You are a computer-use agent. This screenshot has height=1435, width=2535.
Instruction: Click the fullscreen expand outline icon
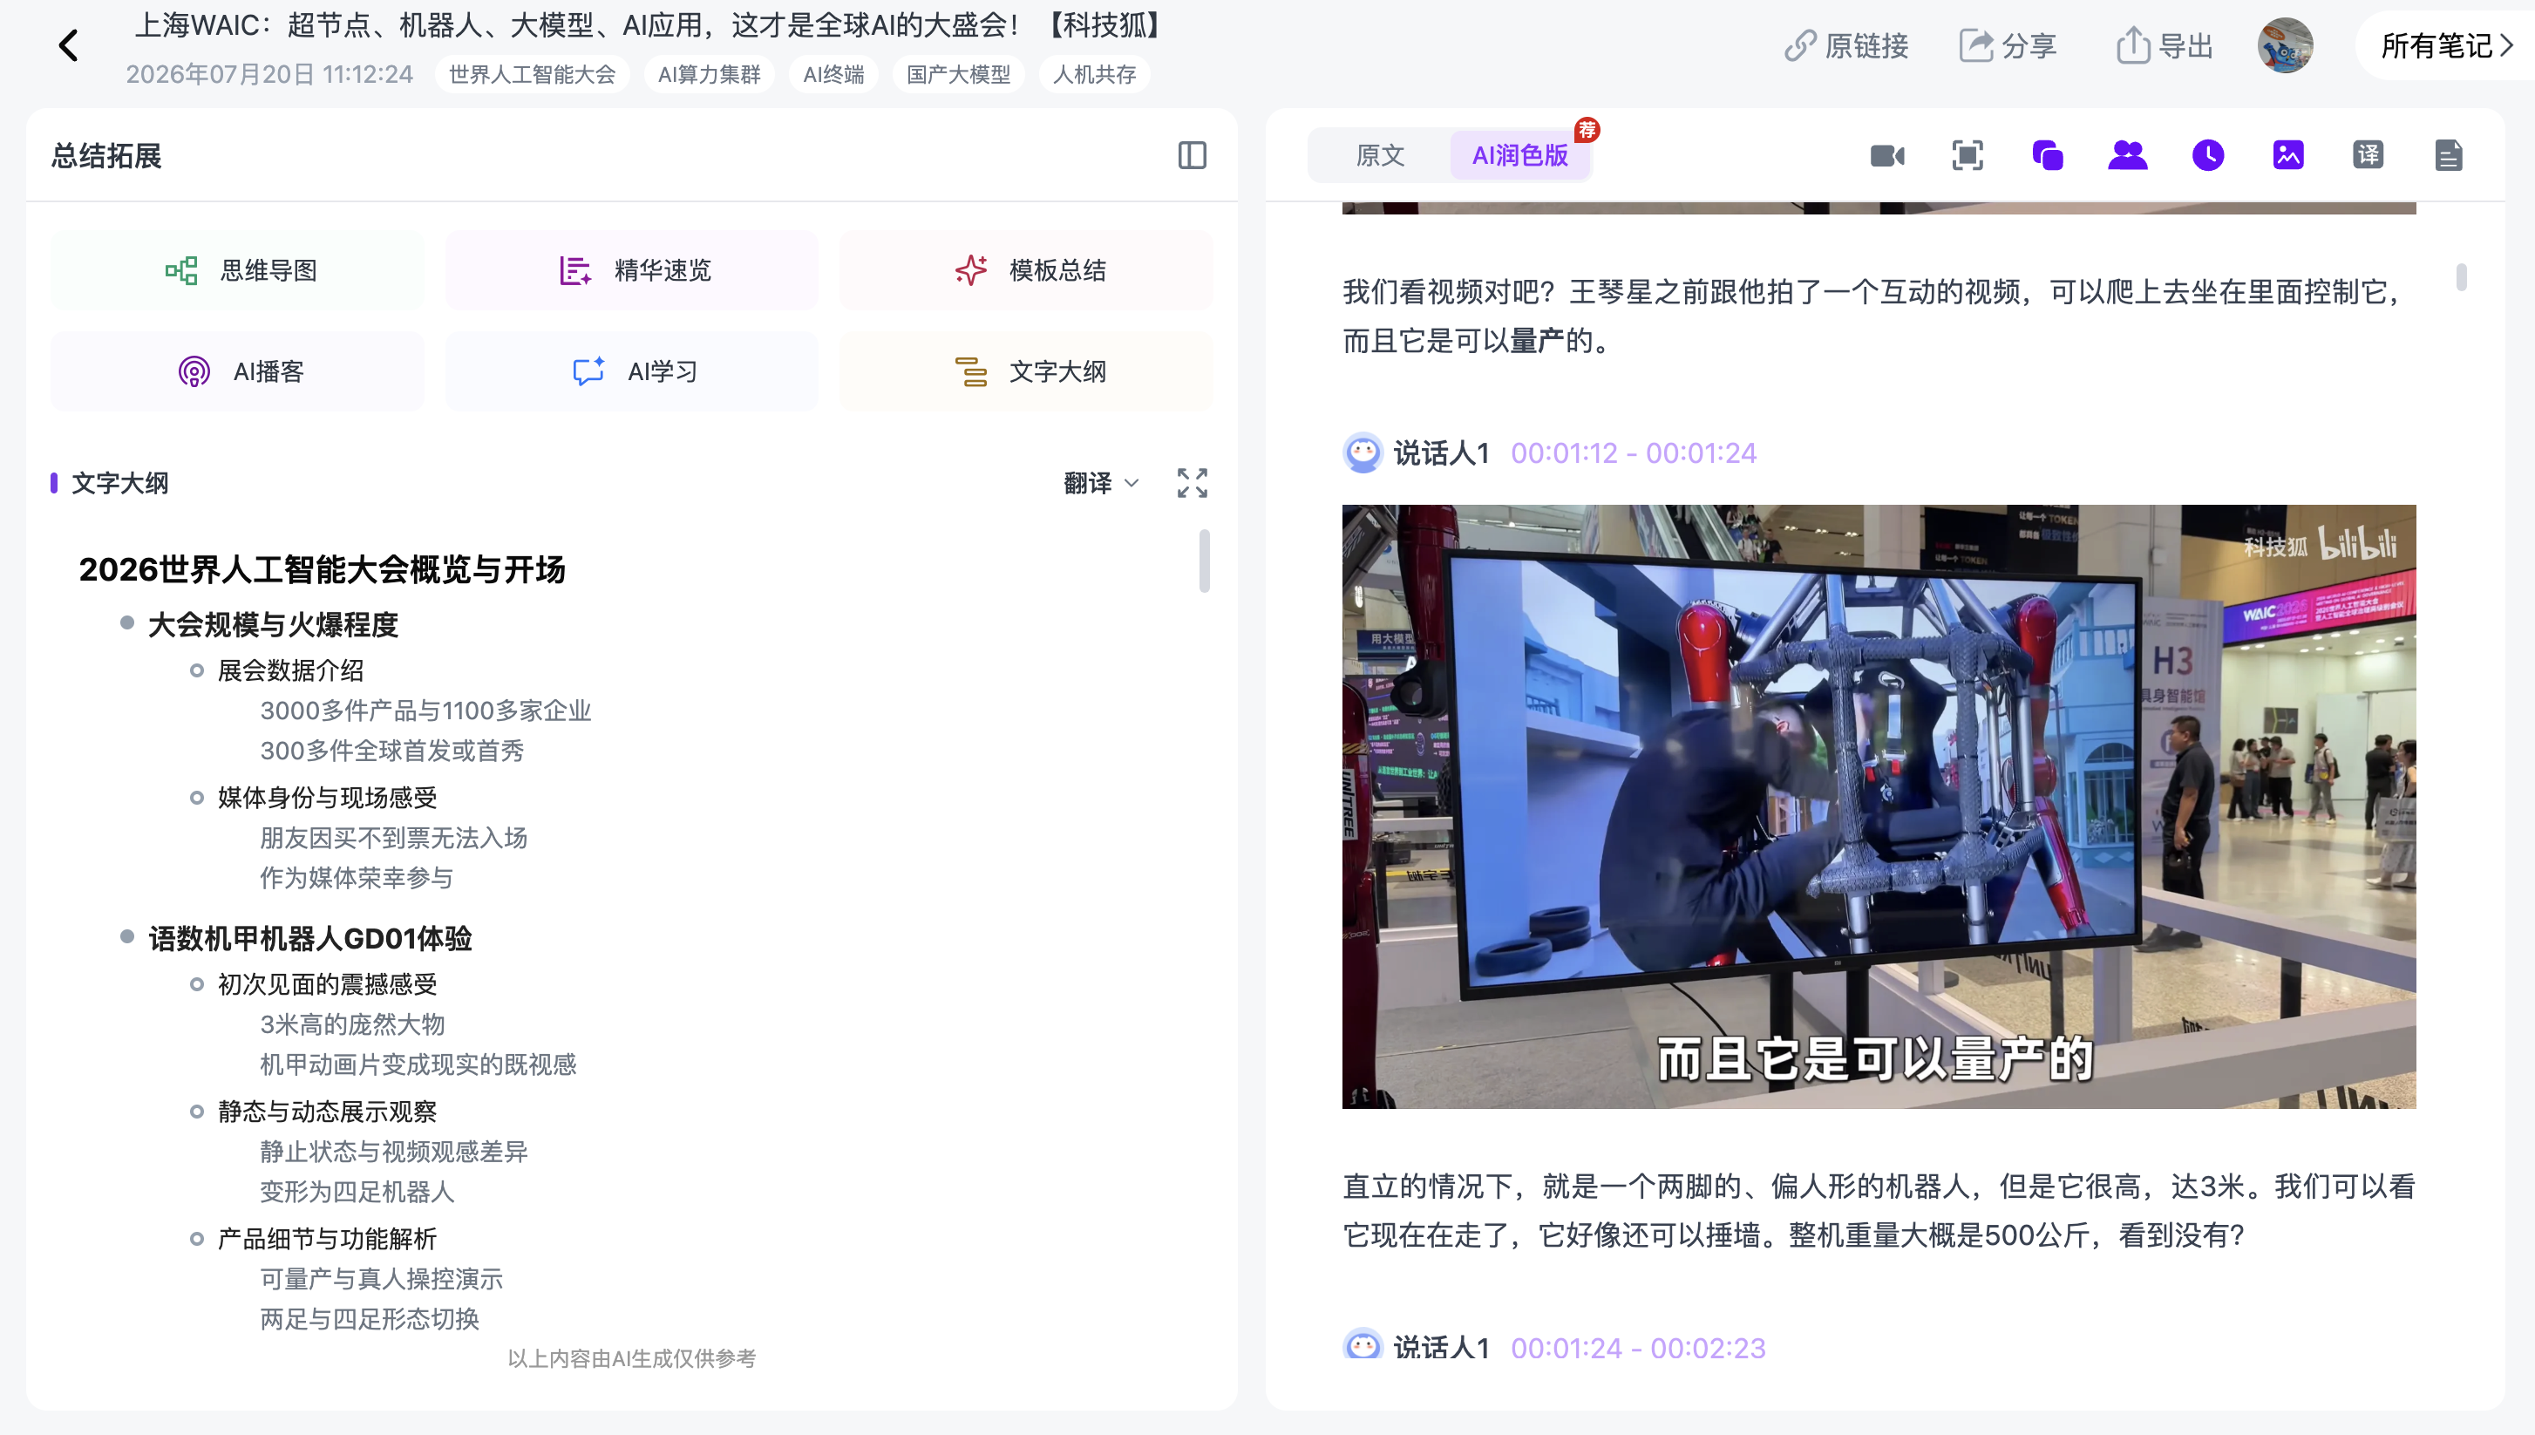(1193, 483)
